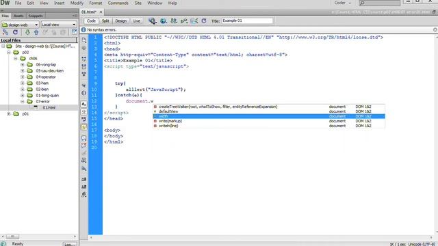Image resolution: width=438 pixels, height=246 pixels.
Task: Click the Title input field
Action: tap(247, 21)
